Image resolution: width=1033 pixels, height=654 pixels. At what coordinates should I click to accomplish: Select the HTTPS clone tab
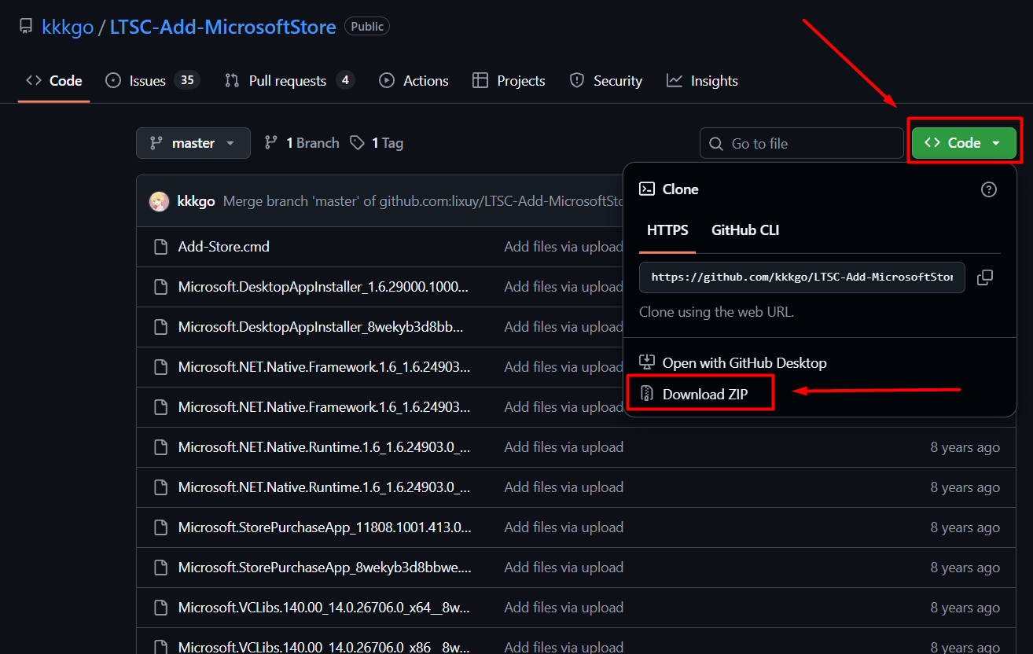tap(667, 230)
